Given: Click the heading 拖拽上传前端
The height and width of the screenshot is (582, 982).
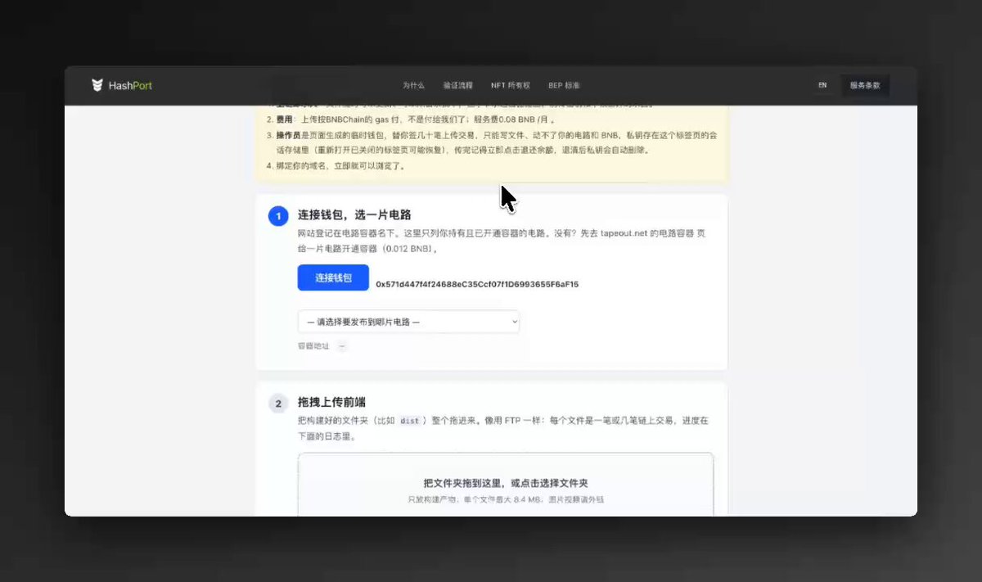Looking at the screenshot, I should click(331, 402).
